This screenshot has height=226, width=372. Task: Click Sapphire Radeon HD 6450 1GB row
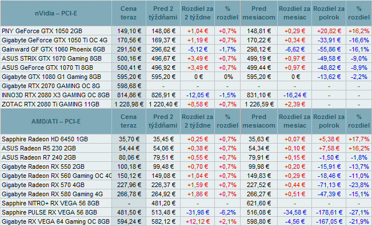45,139
